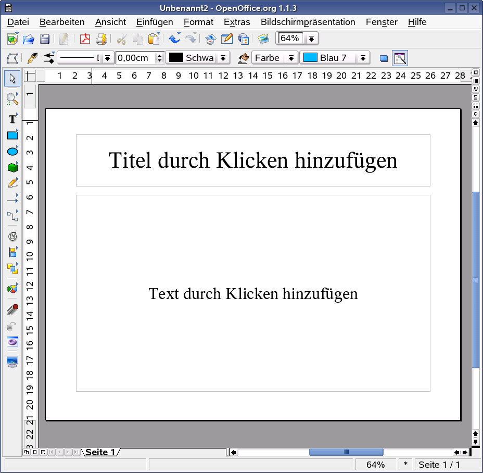The width and height of the screenshot is (483, 473).
Task: Select the 3D Objects tool
Action: (x=11, y=167)
